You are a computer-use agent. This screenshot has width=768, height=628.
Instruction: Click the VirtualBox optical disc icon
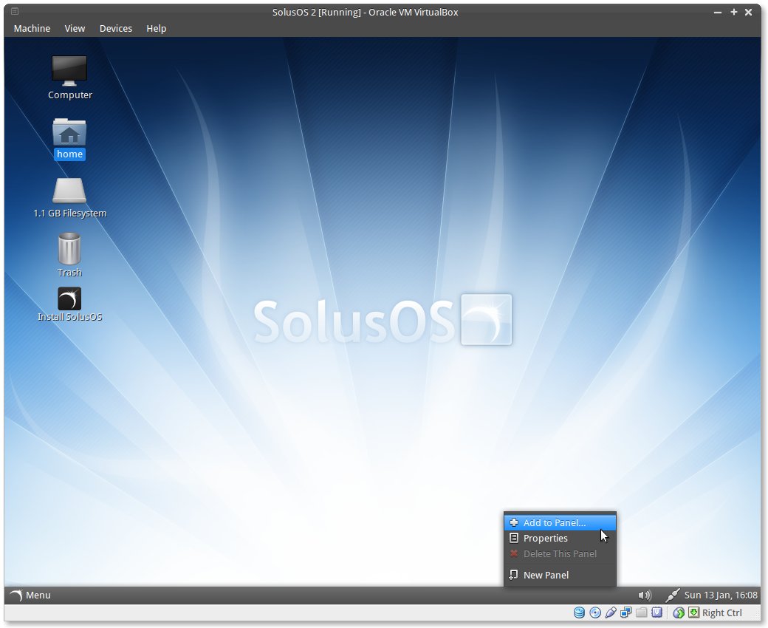595,612
